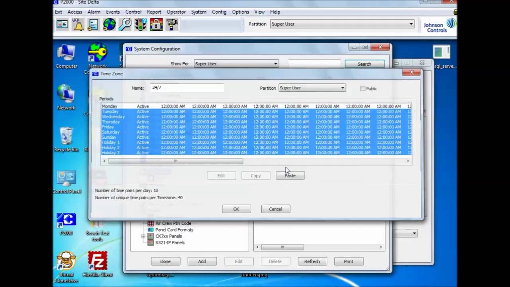Image resolution: width=510 pixels, height=287 pixels.
Task: Open the badge ID card toolbar icon
Action: (63, 24)
